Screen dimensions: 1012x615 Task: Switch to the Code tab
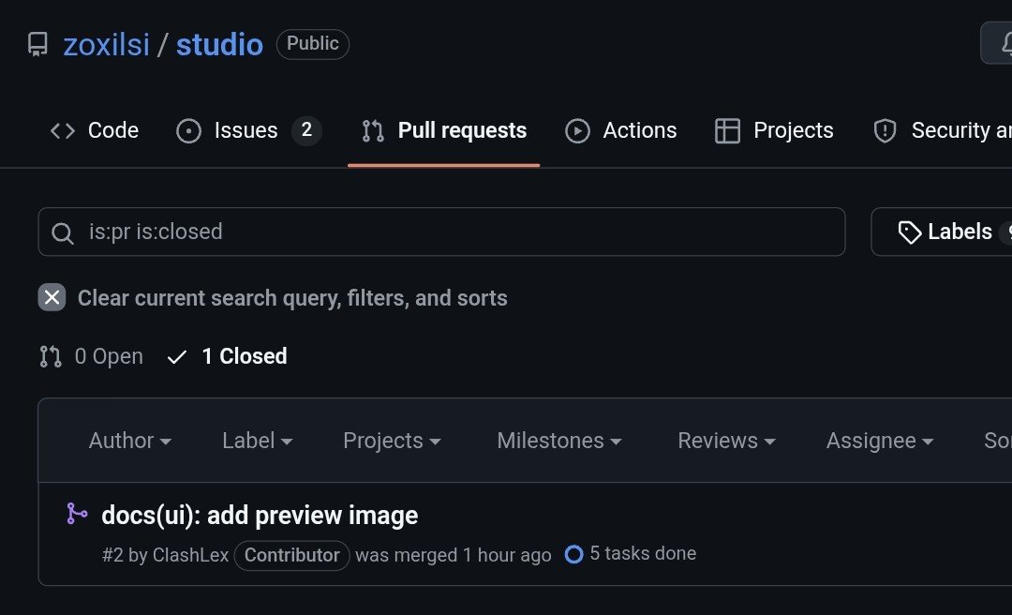[95, 130]
